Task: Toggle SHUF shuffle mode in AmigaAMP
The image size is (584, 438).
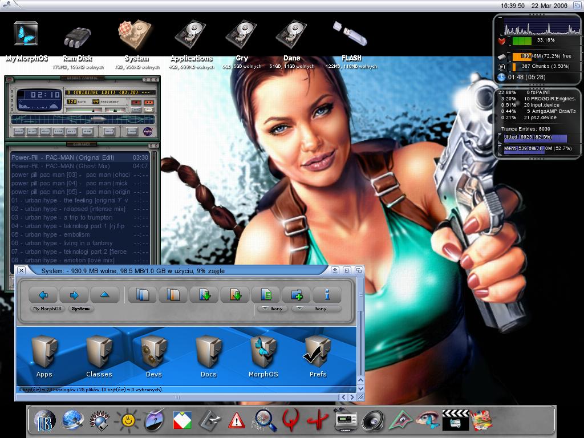Action: point(109,132)
